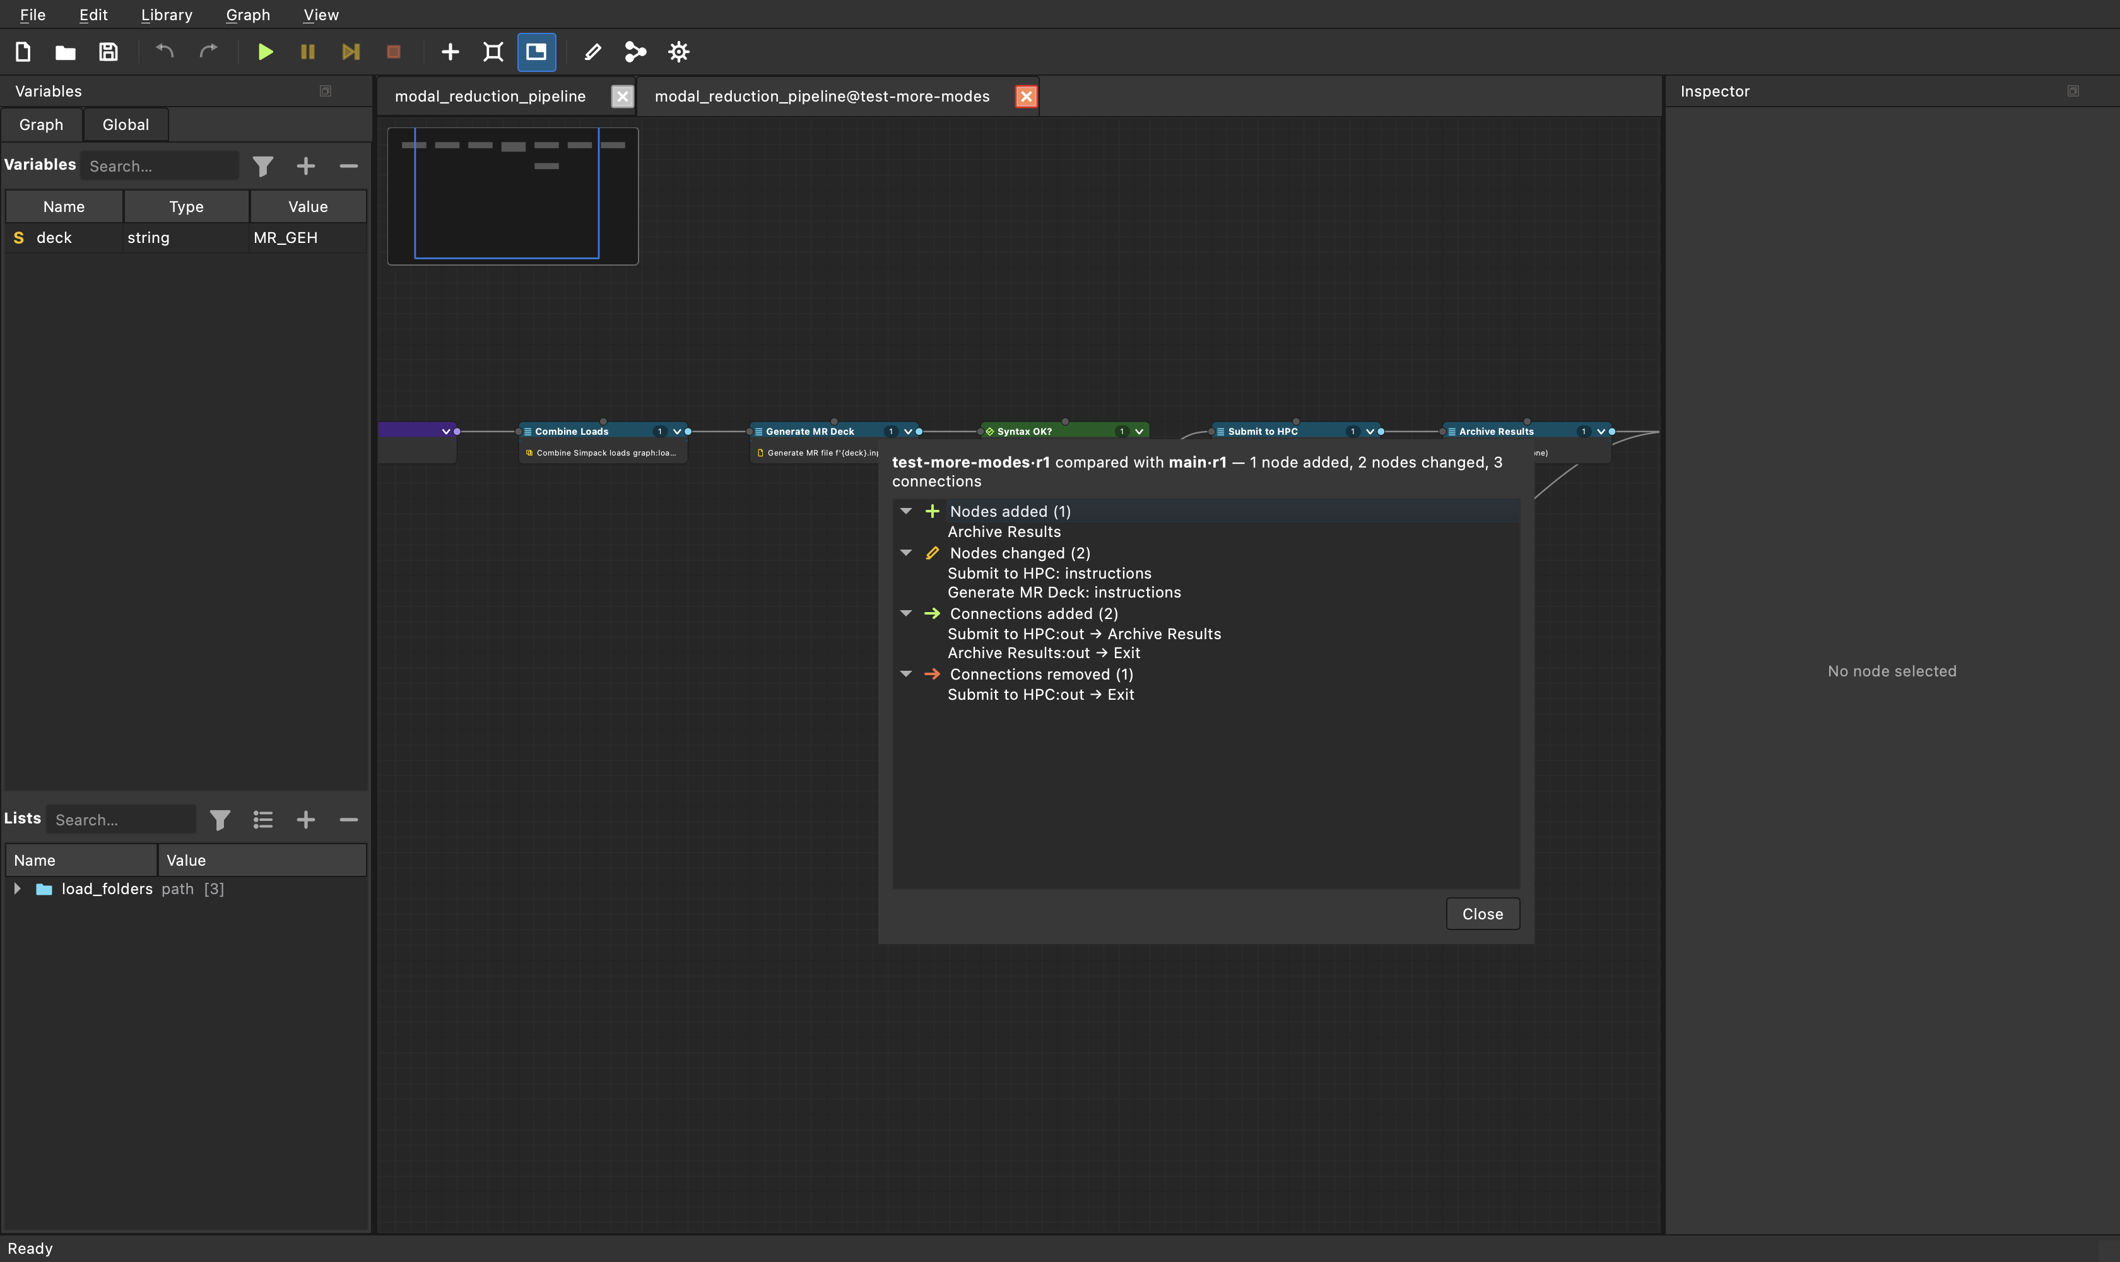Save the graph with the floppy icon

click(108, 52)
